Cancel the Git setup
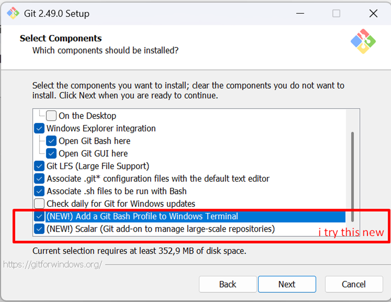Viewport: 391px width, 302px height. 354,284
